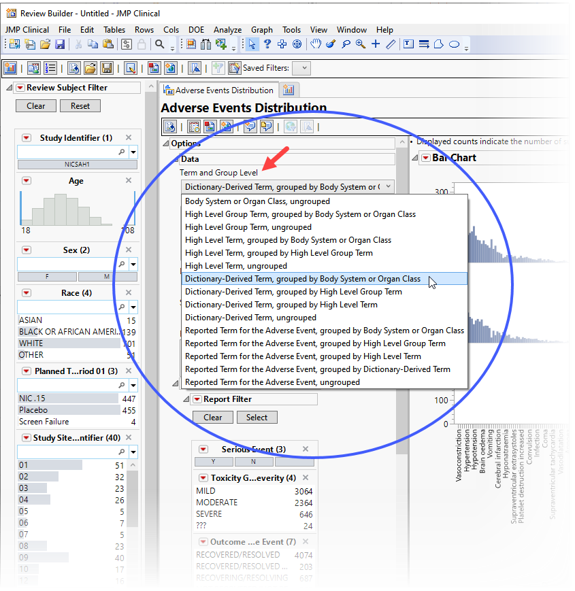This screenshot has width=575, height=591.
Task: Choose the brush tool in toolbar
Action: click(x=331, y=44)
